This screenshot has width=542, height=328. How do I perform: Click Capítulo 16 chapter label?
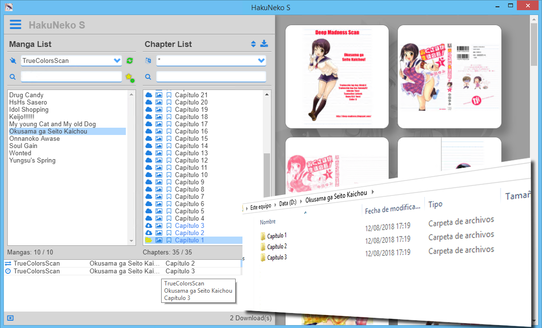pyautogui.click(x=191, y=131)
